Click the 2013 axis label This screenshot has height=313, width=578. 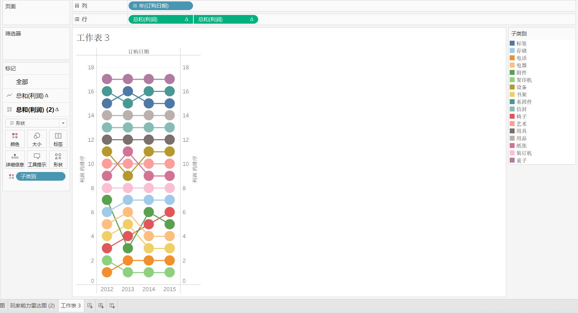pos(128,289)
